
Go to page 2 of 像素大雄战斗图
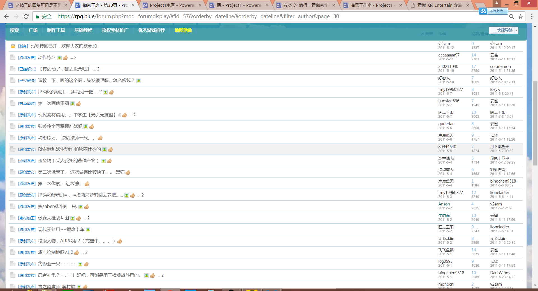(x=88, y=218)
